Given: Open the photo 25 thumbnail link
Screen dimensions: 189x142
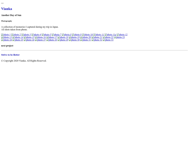Looking at the screenshot, I should [18, 40].
